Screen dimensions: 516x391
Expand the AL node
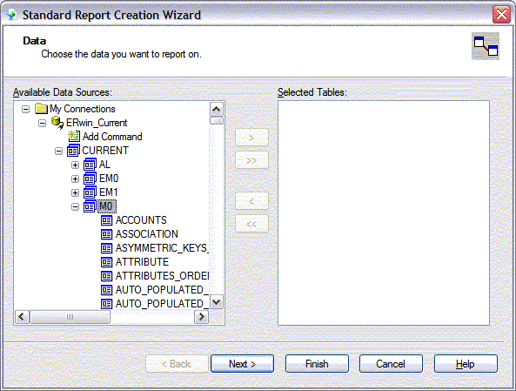tap(75, 165)
